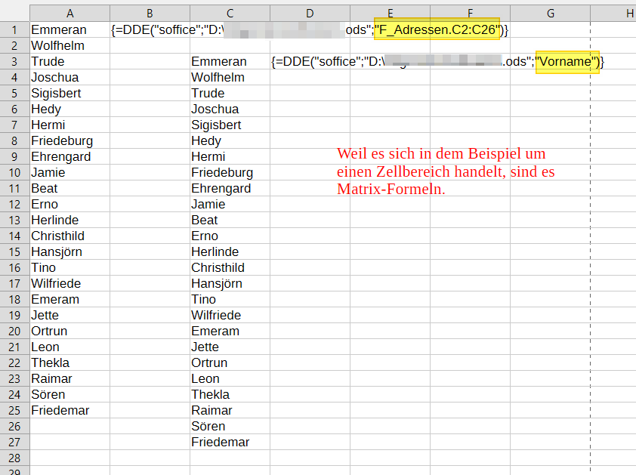Select column C header
The height and width of the screenshot is (475, 636).
(x=230, y=14)
